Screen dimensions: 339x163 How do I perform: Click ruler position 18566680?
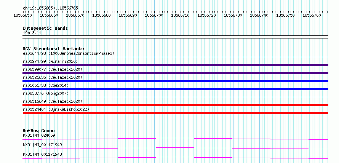[x=101, y=15]
